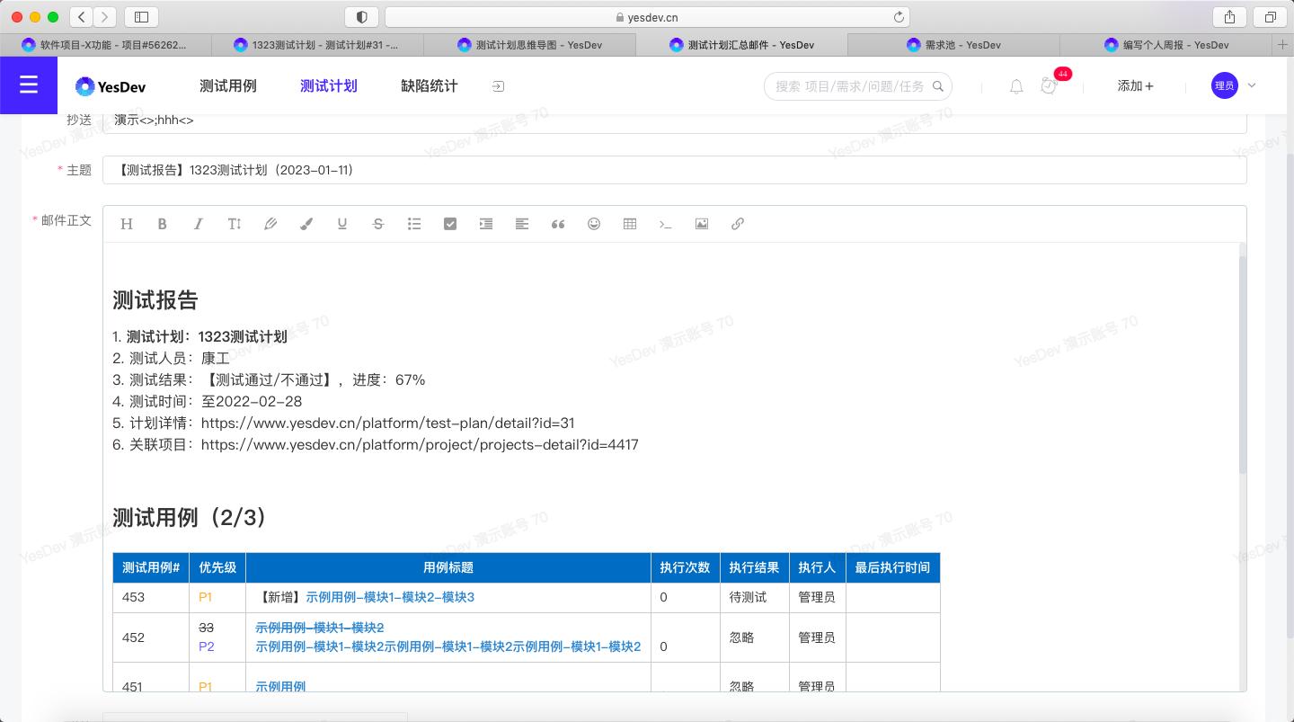Open the alarm icon showing 44 reminders
The image size is (1294, 722).
pyautogui.click(x=1049, y=85)
